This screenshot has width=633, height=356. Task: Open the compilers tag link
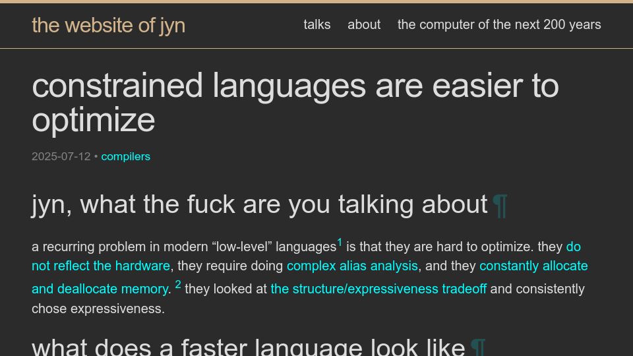(x=125, y=157)
